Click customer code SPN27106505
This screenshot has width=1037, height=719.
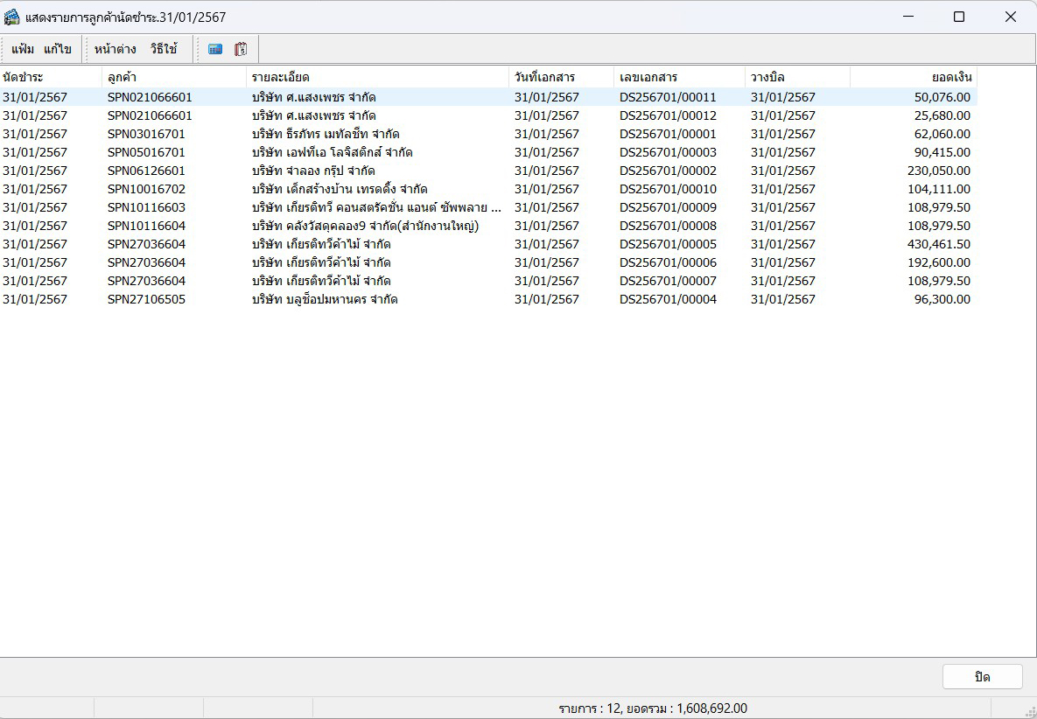tap(146, 299)
